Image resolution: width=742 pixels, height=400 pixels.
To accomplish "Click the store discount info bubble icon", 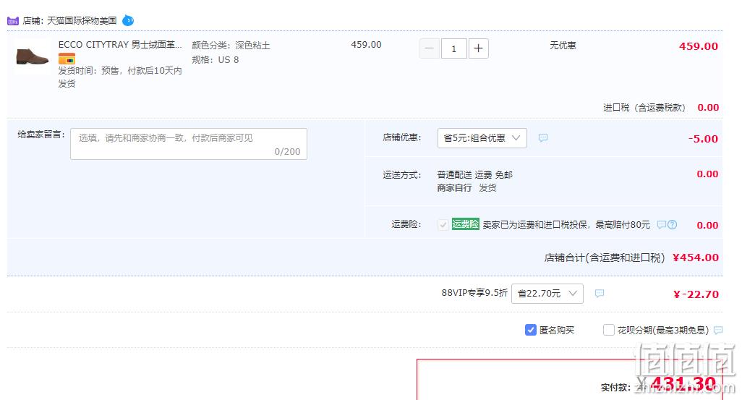I will coord(543,137).
